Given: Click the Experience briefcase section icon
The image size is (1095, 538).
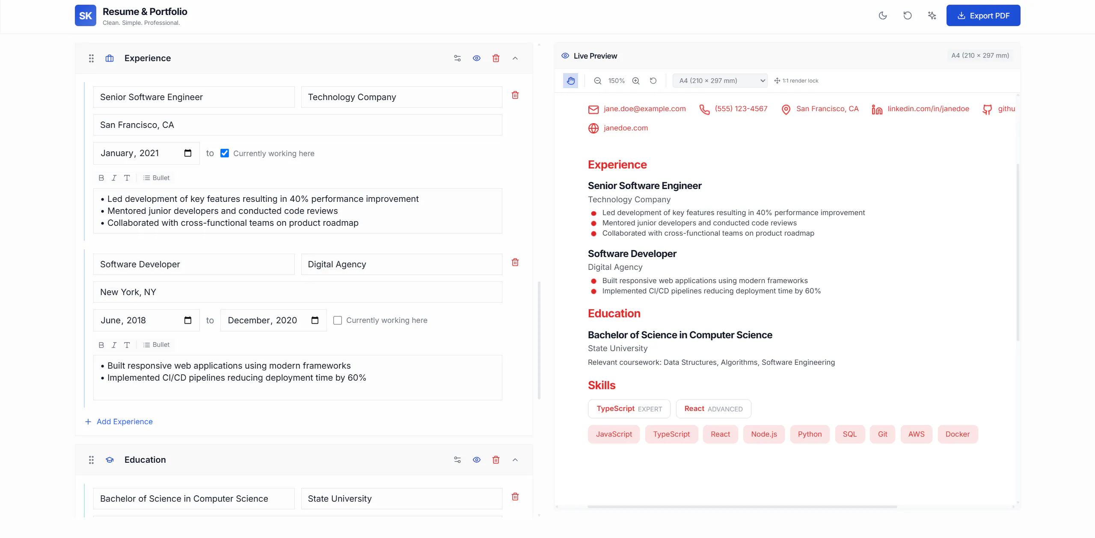Looking at the screenshot, I should pyautogui.click(x=110, y=58).
